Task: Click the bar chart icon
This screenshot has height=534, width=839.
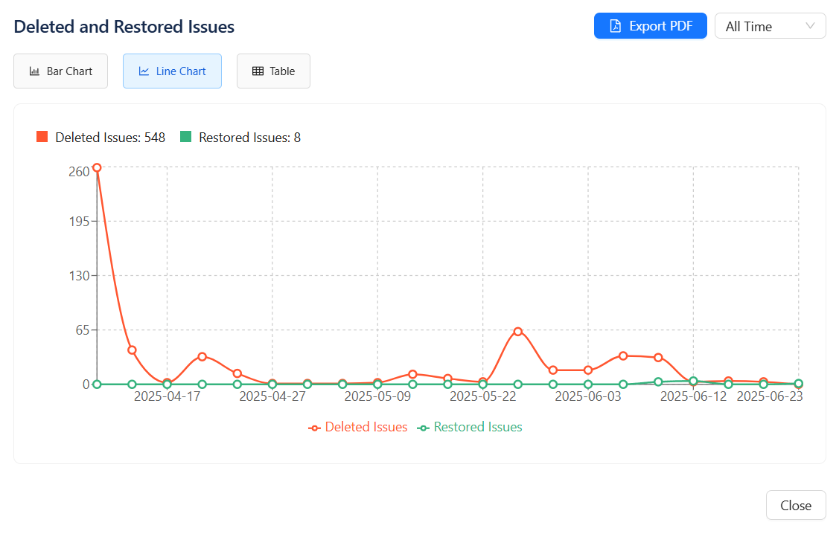Action: pyautogui.click(x=34, y=71)
